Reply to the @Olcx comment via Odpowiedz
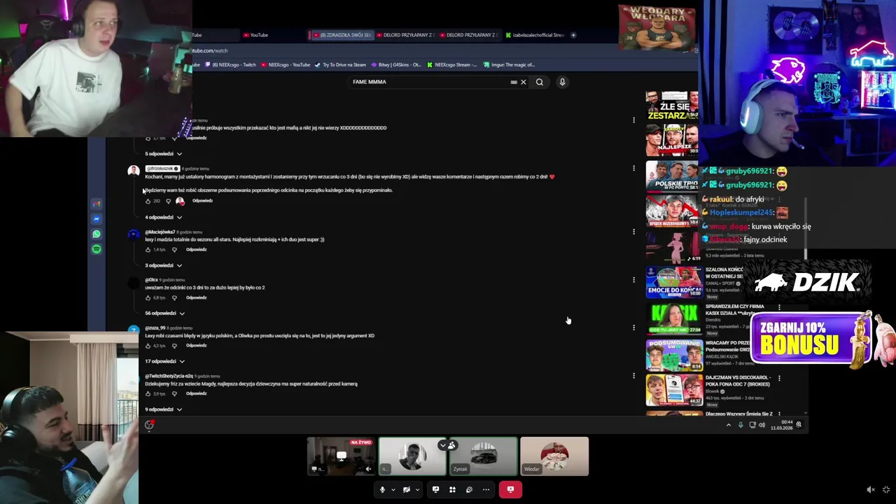896x504 pixels. click(196, 297)
